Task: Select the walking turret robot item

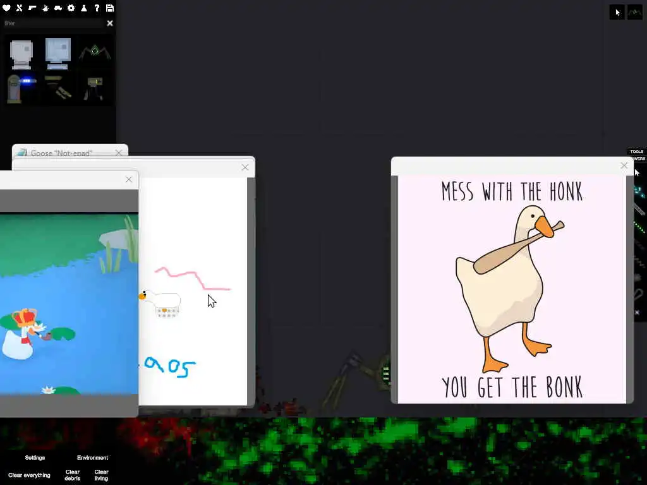Action: pos(94,88)
